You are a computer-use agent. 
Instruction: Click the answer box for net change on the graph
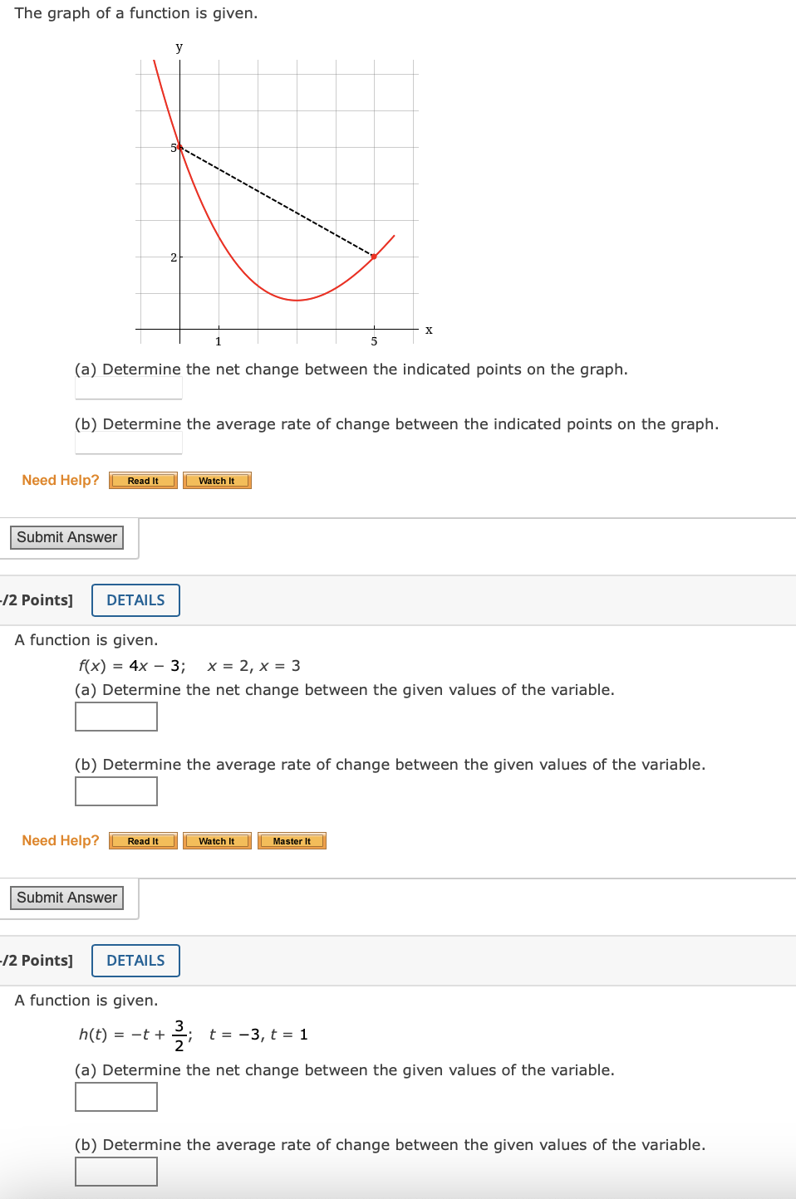128,388
